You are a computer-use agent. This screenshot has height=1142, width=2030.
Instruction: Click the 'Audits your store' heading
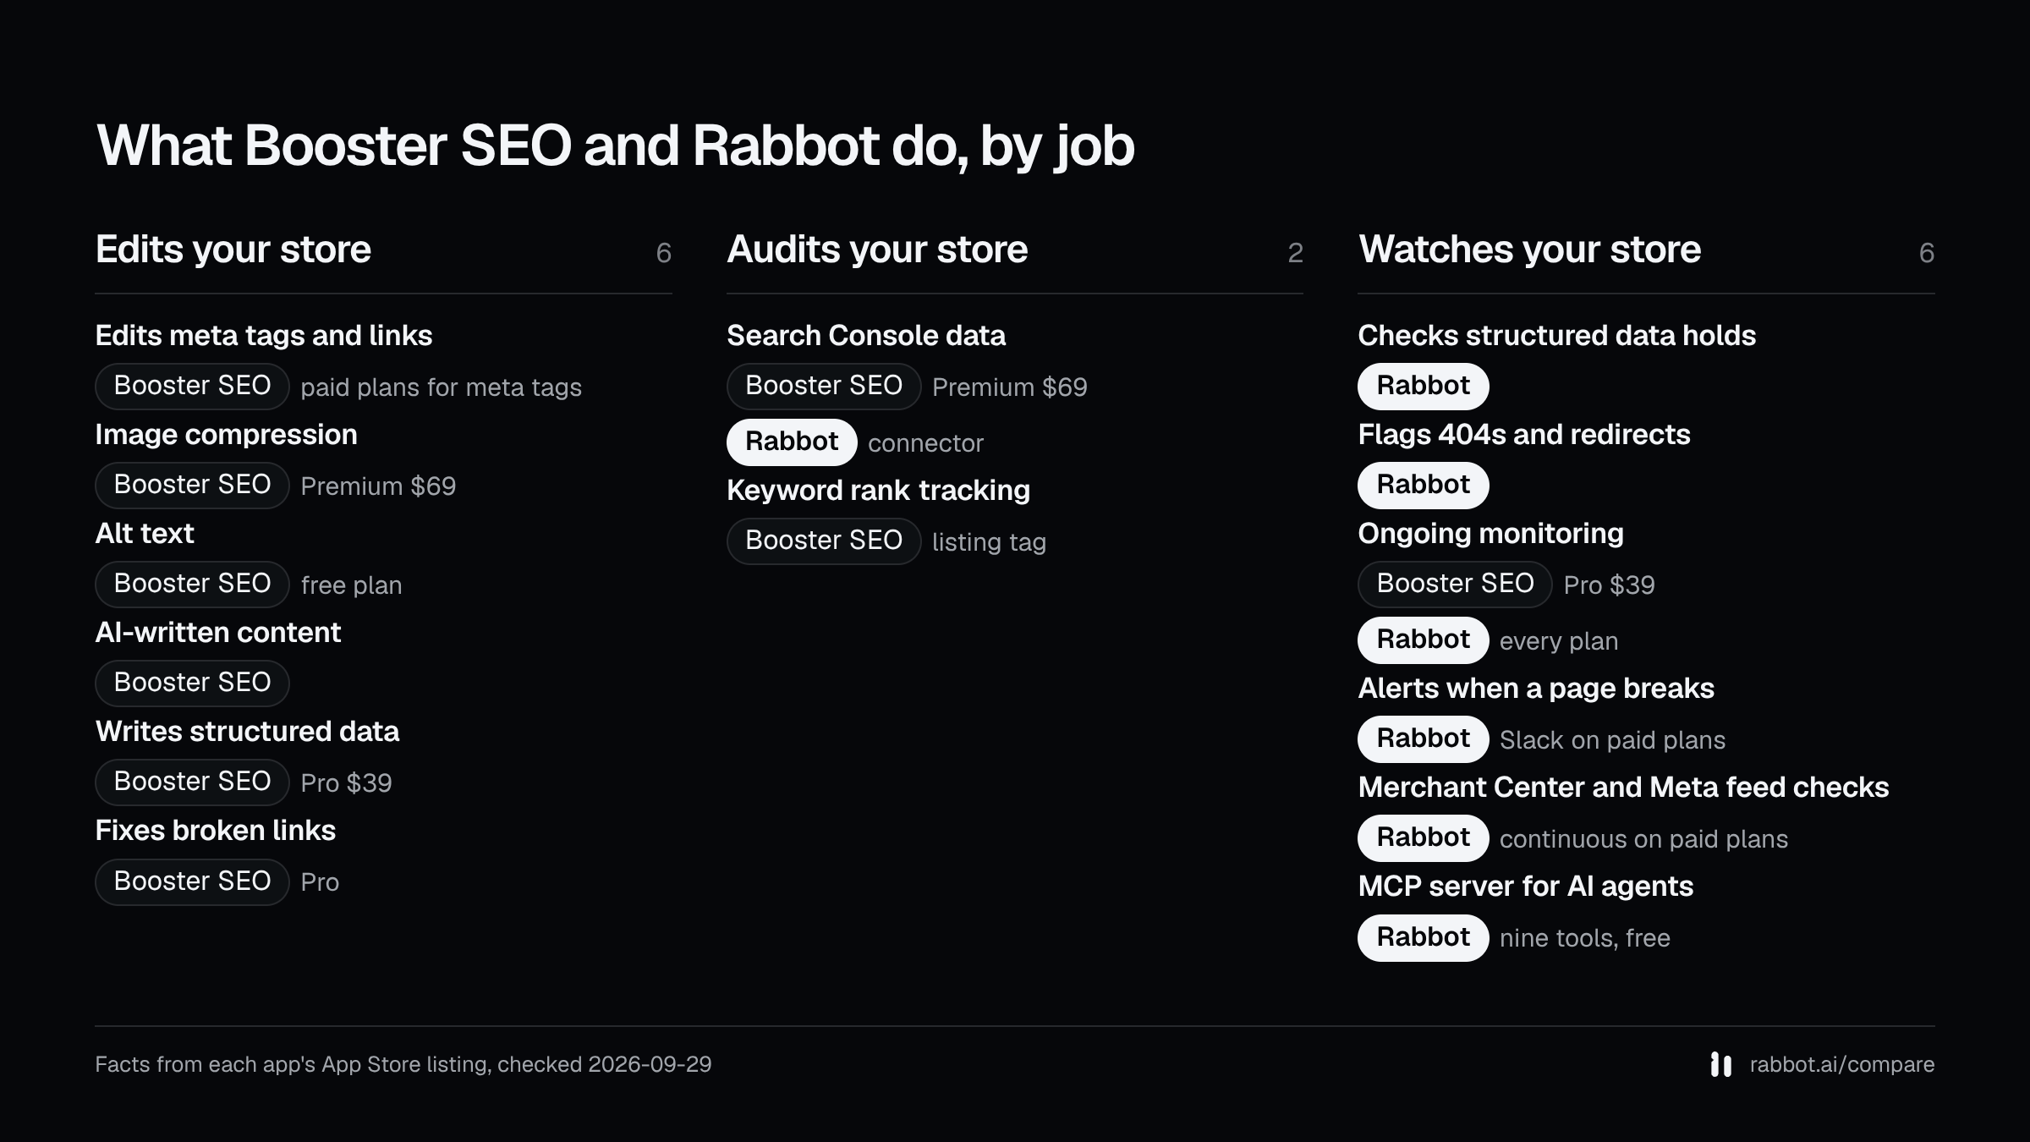coord(877,250)
